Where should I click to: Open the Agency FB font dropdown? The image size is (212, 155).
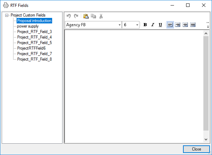[119, 25]
